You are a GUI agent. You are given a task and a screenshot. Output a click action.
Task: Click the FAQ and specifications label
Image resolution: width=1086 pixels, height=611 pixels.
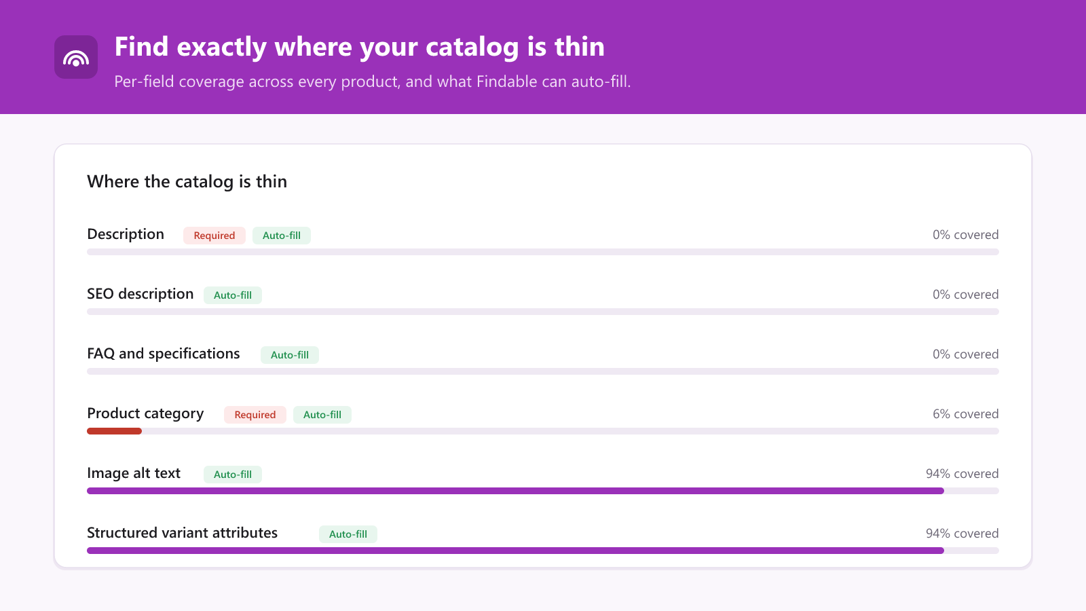click(x=164, y=354)
